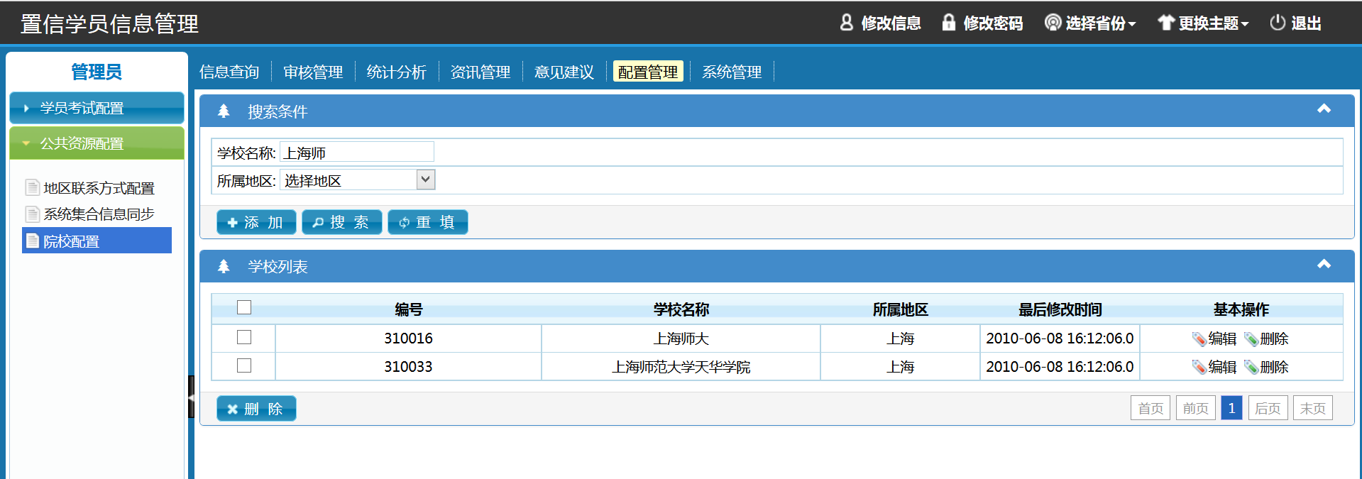Image resolution: width=1362 pixels, height=479 pixels.
Task: Open the 所属地区 region dropdown
Action: [358, 180]
